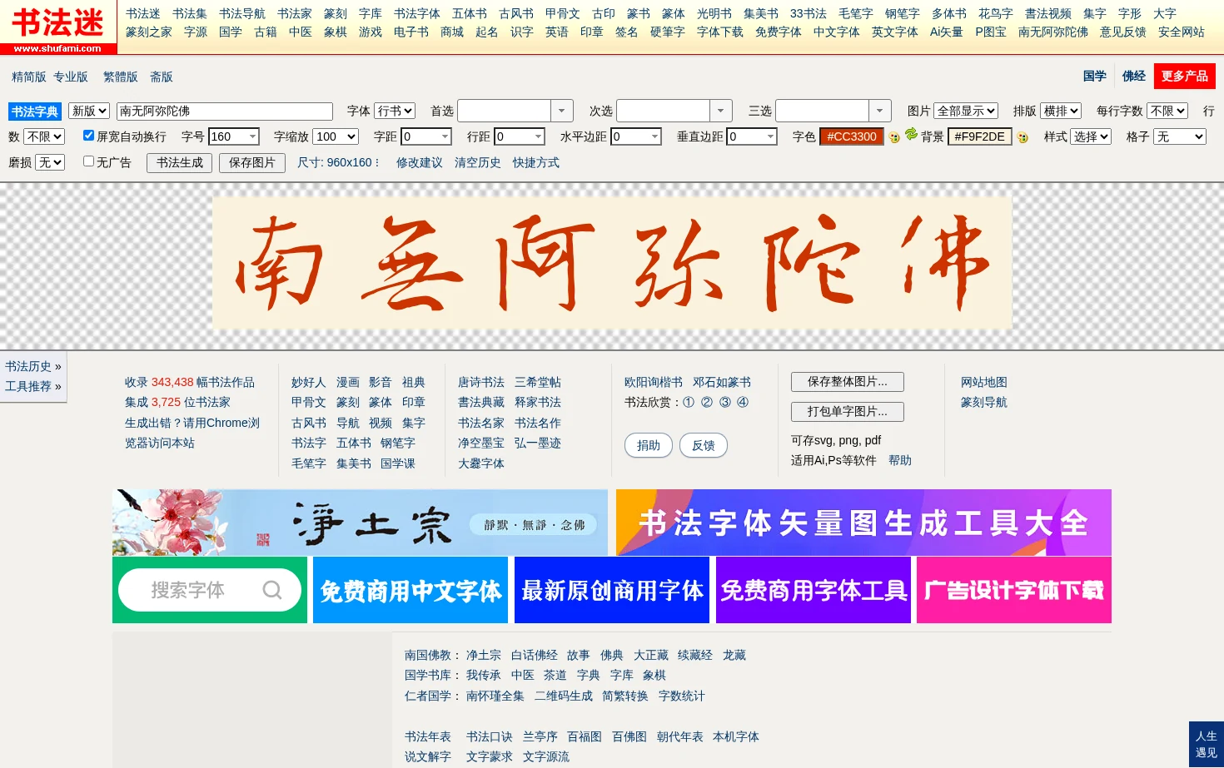
Task: Open the 三希堂帖 link
Action: tap(538, 382)
